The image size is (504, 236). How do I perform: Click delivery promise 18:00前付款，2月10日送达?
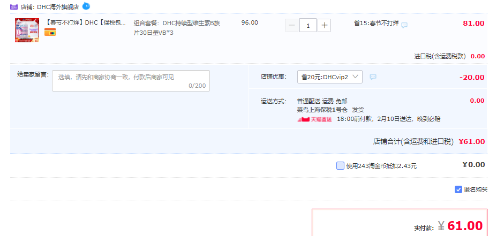point(375,119)
